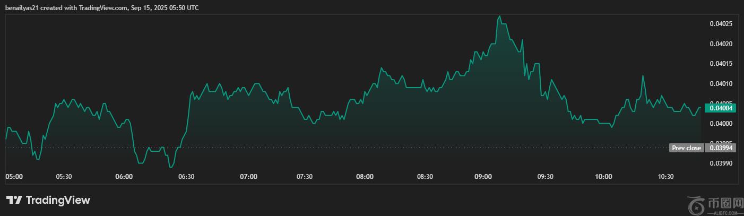Click the 0.04020 price axis label
Screen dimensions: 744x216
click(721, 44)
